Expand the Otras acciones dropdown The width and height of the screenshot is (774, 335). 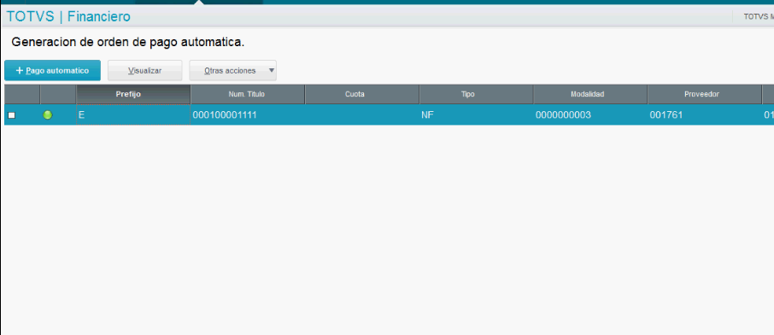click(233, 71)
